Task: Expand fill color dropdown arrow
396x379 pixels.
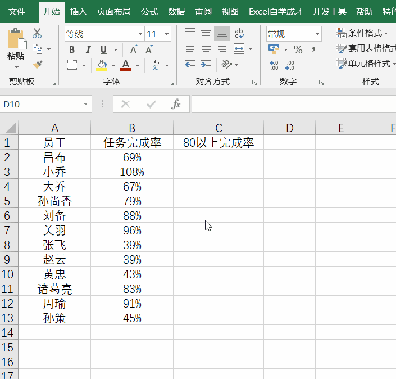Action: 113,65
